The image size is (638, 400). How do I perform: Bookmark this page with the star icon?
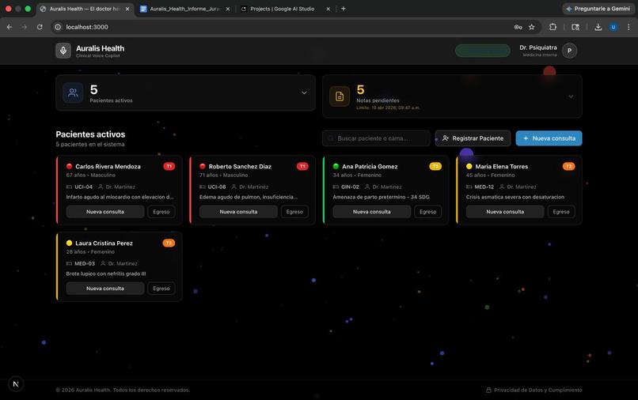531,27
